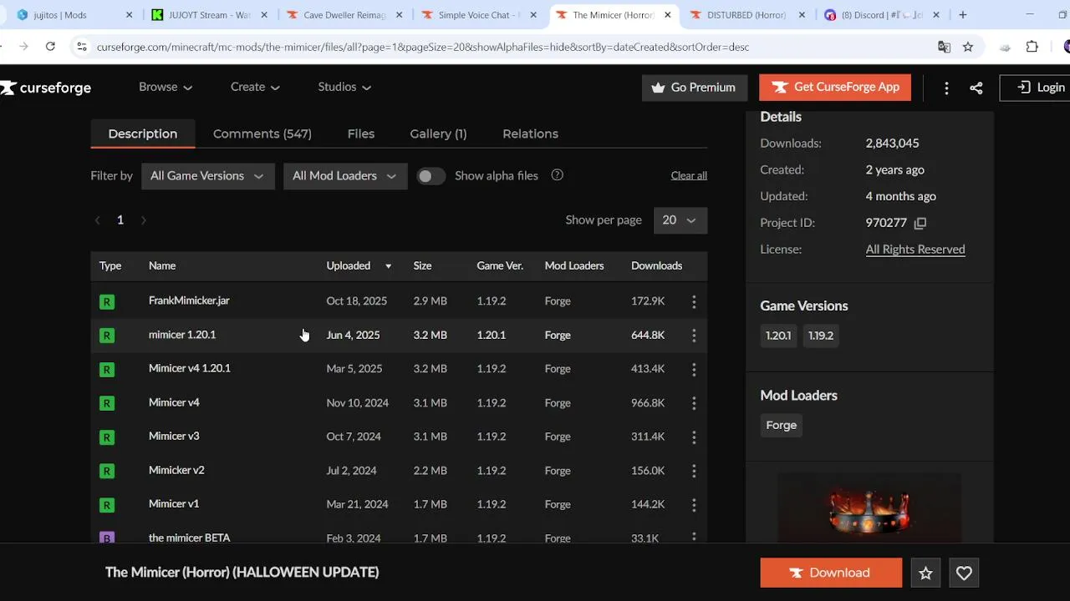Open All Mod Loaders filter dropdown
1070x601 pixels.
point(345,176)
